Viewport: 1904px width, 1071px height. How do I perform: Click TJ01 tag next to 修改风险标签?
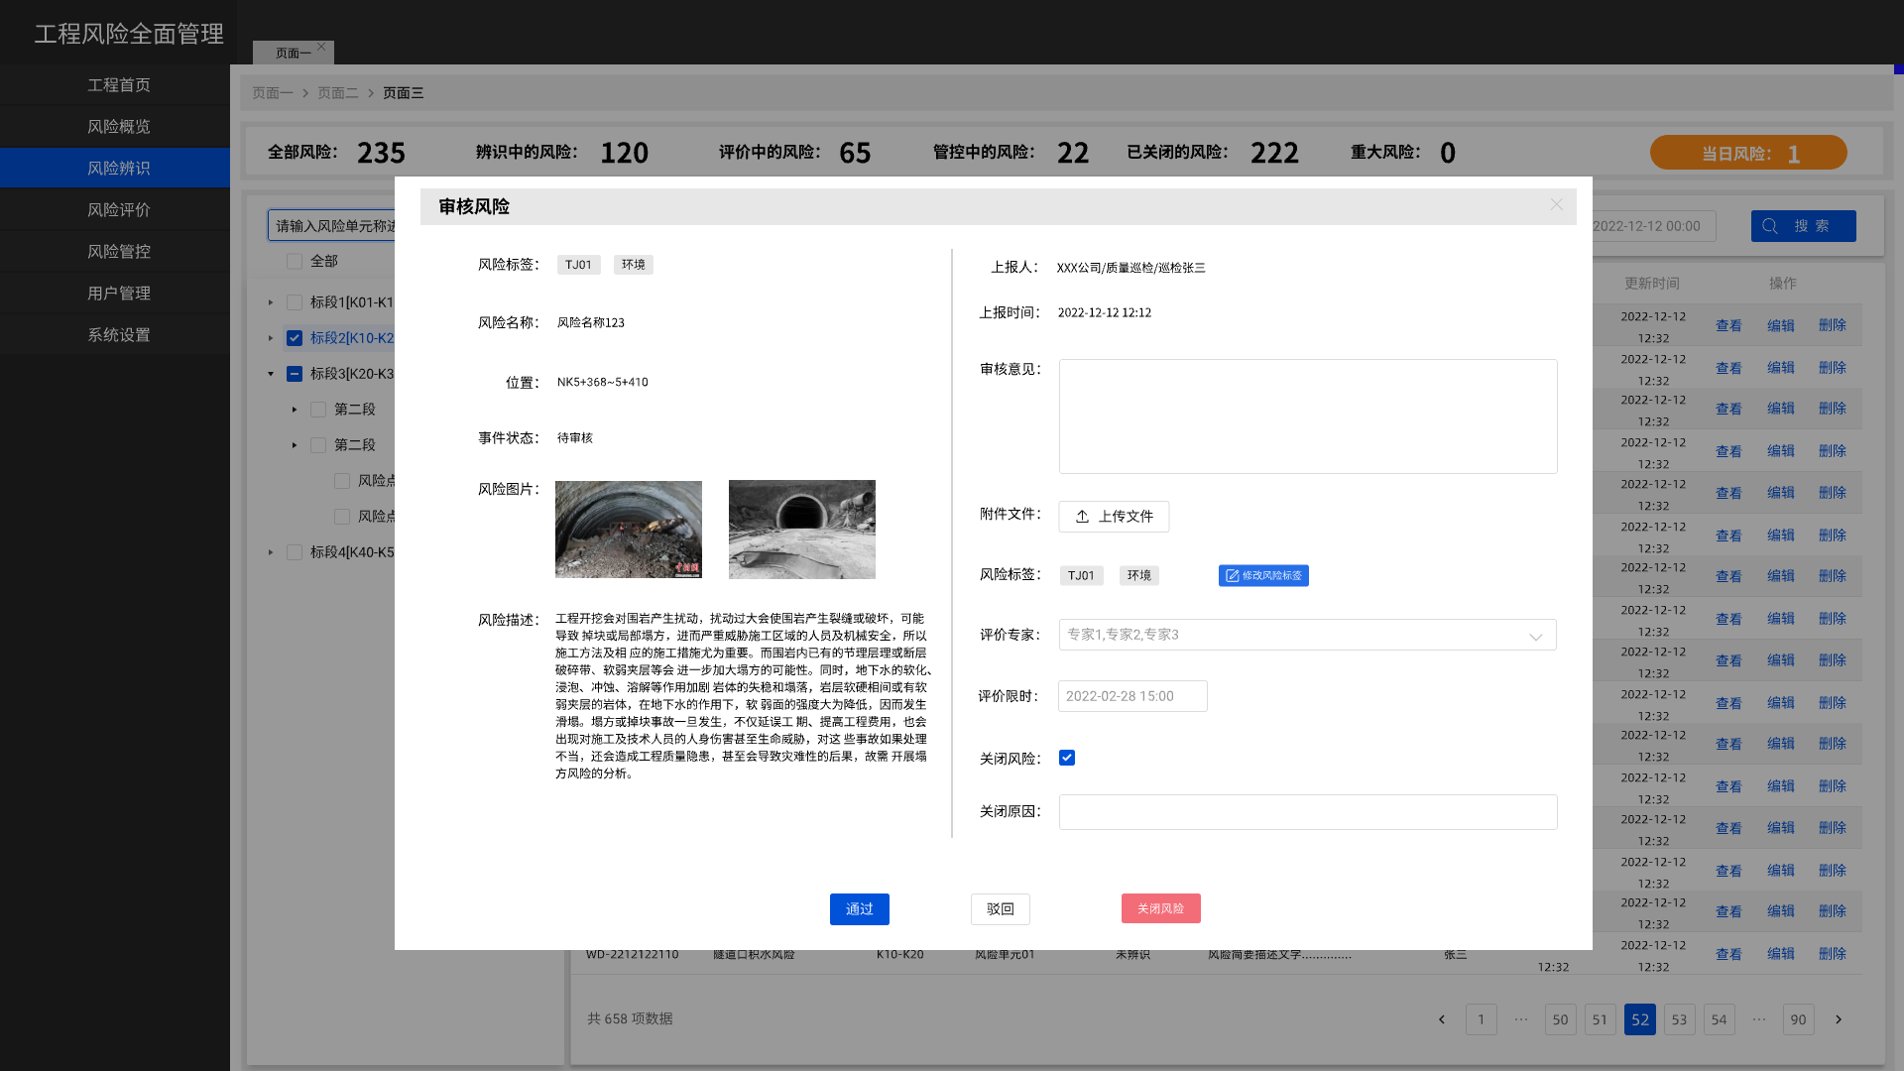tap(1081, 576)
